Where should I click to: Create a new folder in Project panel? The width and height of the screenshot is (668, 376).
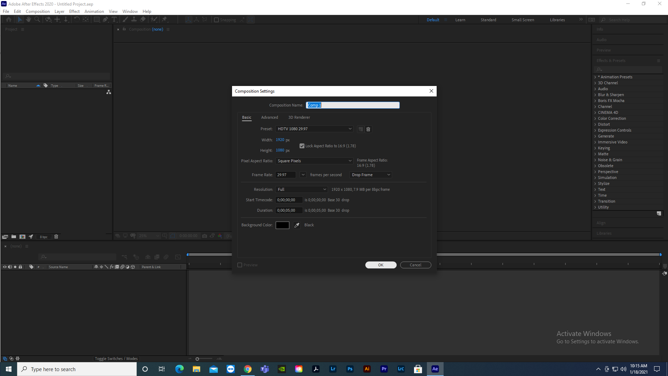[14, 237]
